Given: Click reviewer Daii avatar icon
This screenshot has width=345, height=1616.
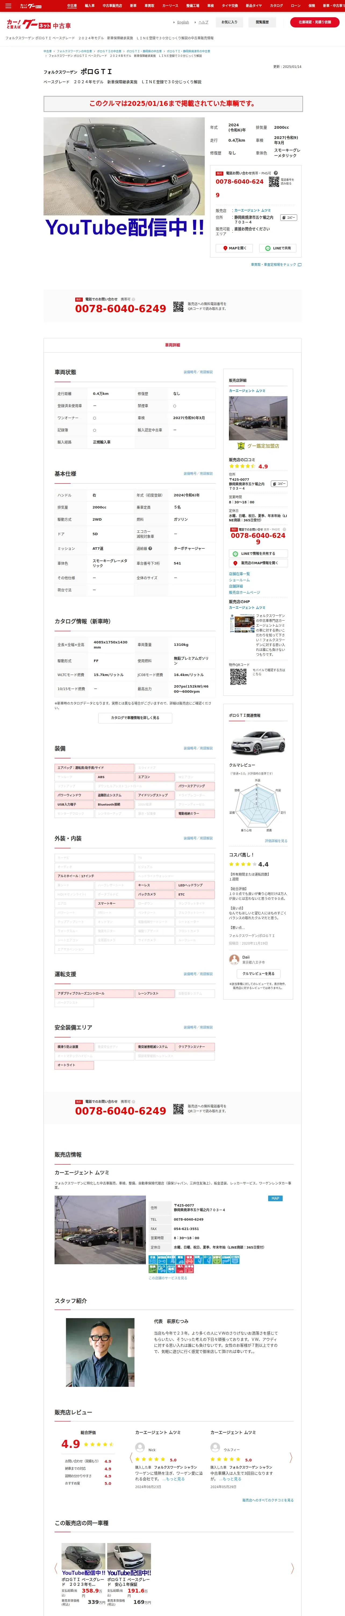Looking at the screenshot, I should 234,960.
